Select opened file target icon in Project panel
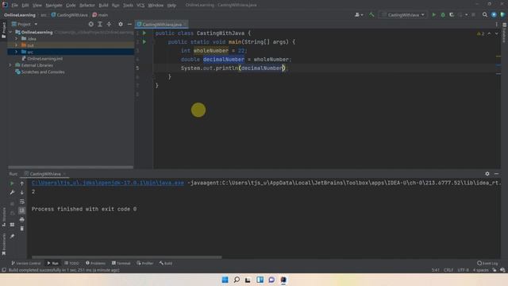This screenshot has height=286, width=508. [x=91, y=25]
